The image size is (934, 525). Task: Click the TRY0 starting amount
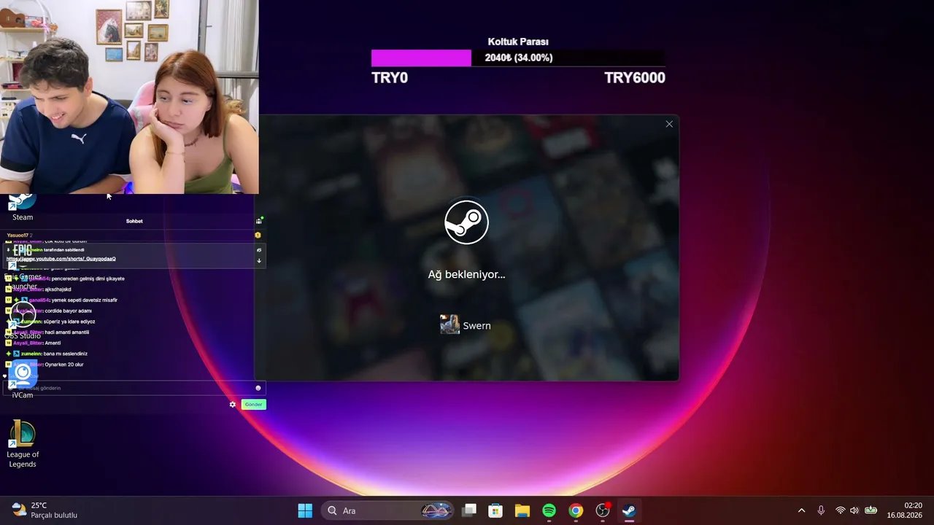[390, 78]
